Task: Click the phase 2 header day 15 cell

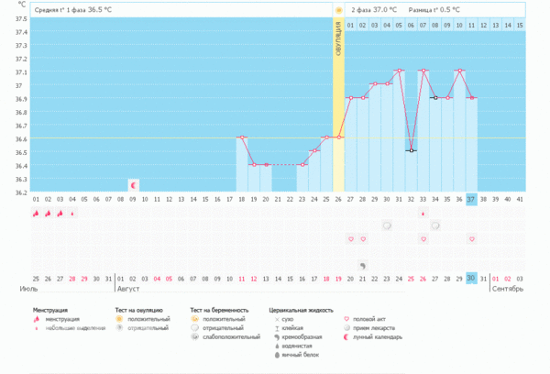Action: (520, 25)
